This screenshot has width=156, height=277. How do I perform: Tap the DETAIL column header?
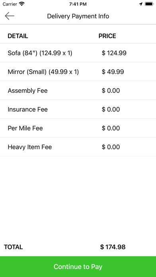coord(18,36)
